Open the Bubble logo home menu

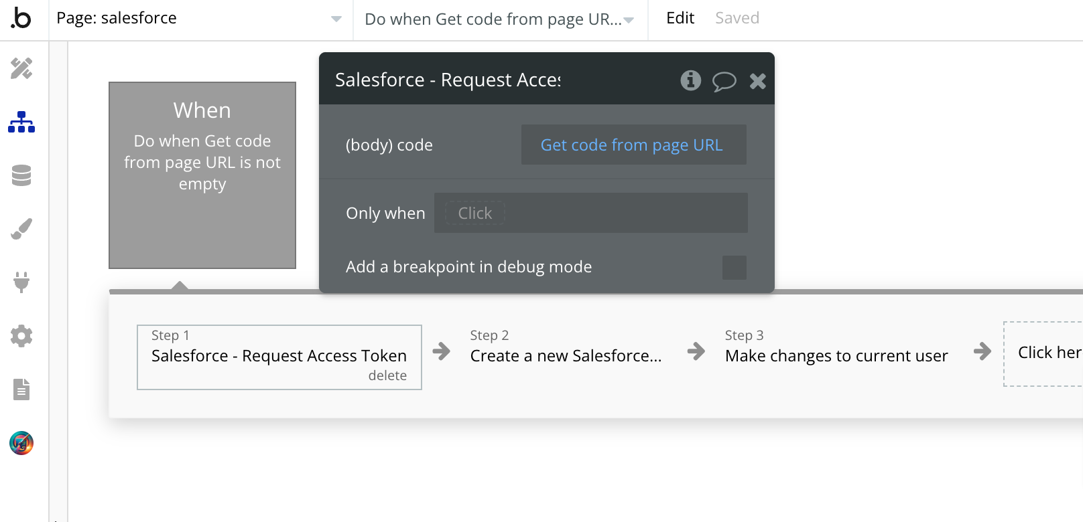coord(21,18)
